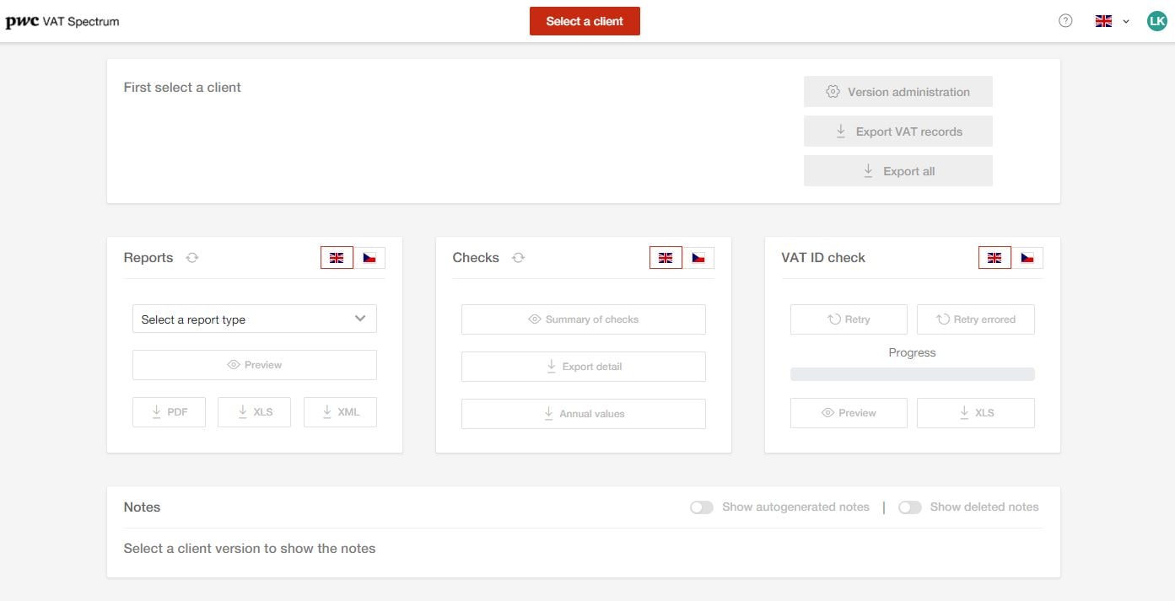This screenshot has width=1175, height=601.
Task: Click Export VAT records button
Action: [897, 131]
